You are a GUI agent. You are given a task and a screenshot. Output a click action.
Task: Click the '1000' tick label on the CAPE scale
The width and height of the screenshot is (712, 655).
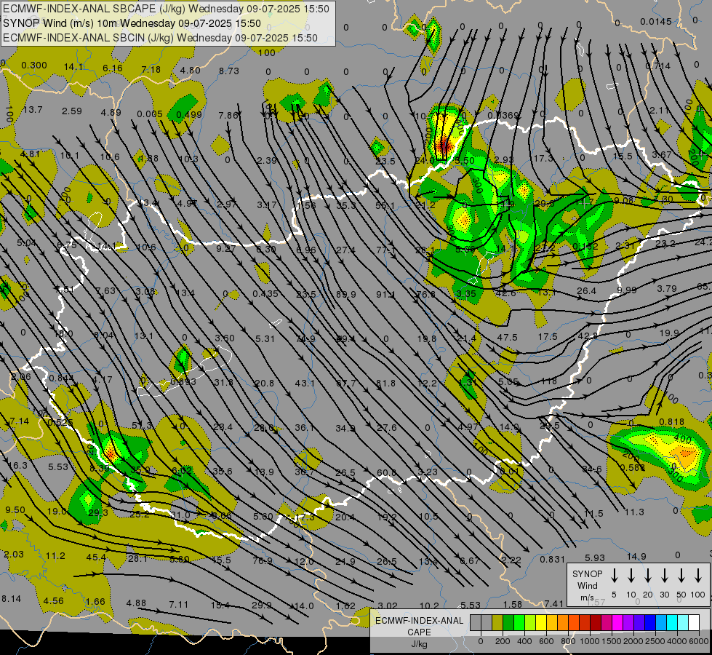590,641
